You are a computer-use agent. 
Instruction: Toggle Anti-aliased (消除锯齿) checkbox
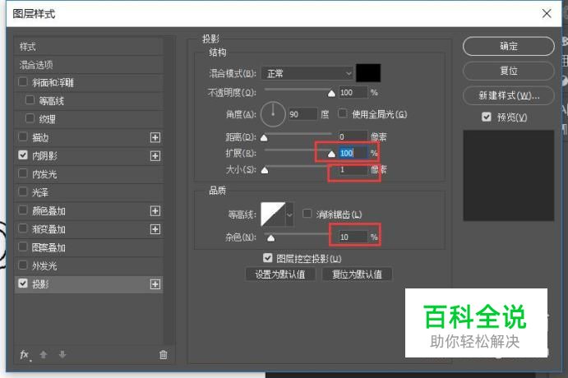click(x=307, y=214)
